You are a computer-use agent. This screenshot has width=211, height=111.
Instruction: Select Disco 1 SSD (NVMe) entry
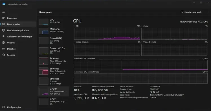(x=53, y=51)
